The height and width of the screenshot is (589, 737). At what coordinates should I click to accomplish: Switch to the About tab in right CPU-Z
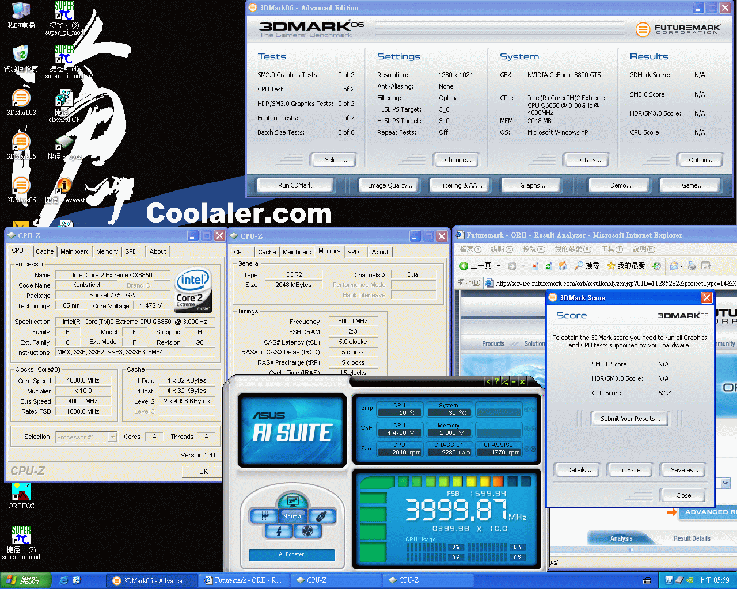coord(380,252)
